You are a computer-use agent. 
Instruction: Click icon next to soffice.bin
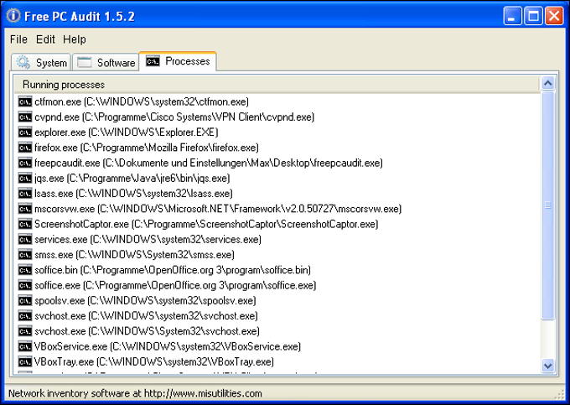(x=25, y=270)
